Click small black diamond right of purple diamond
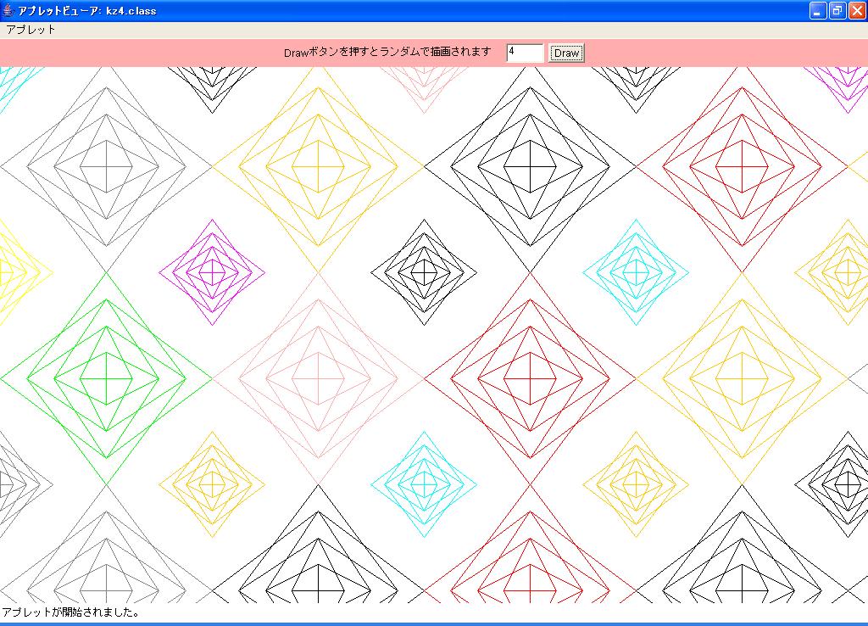Screen dimensions: 868x626 point(424,272)
